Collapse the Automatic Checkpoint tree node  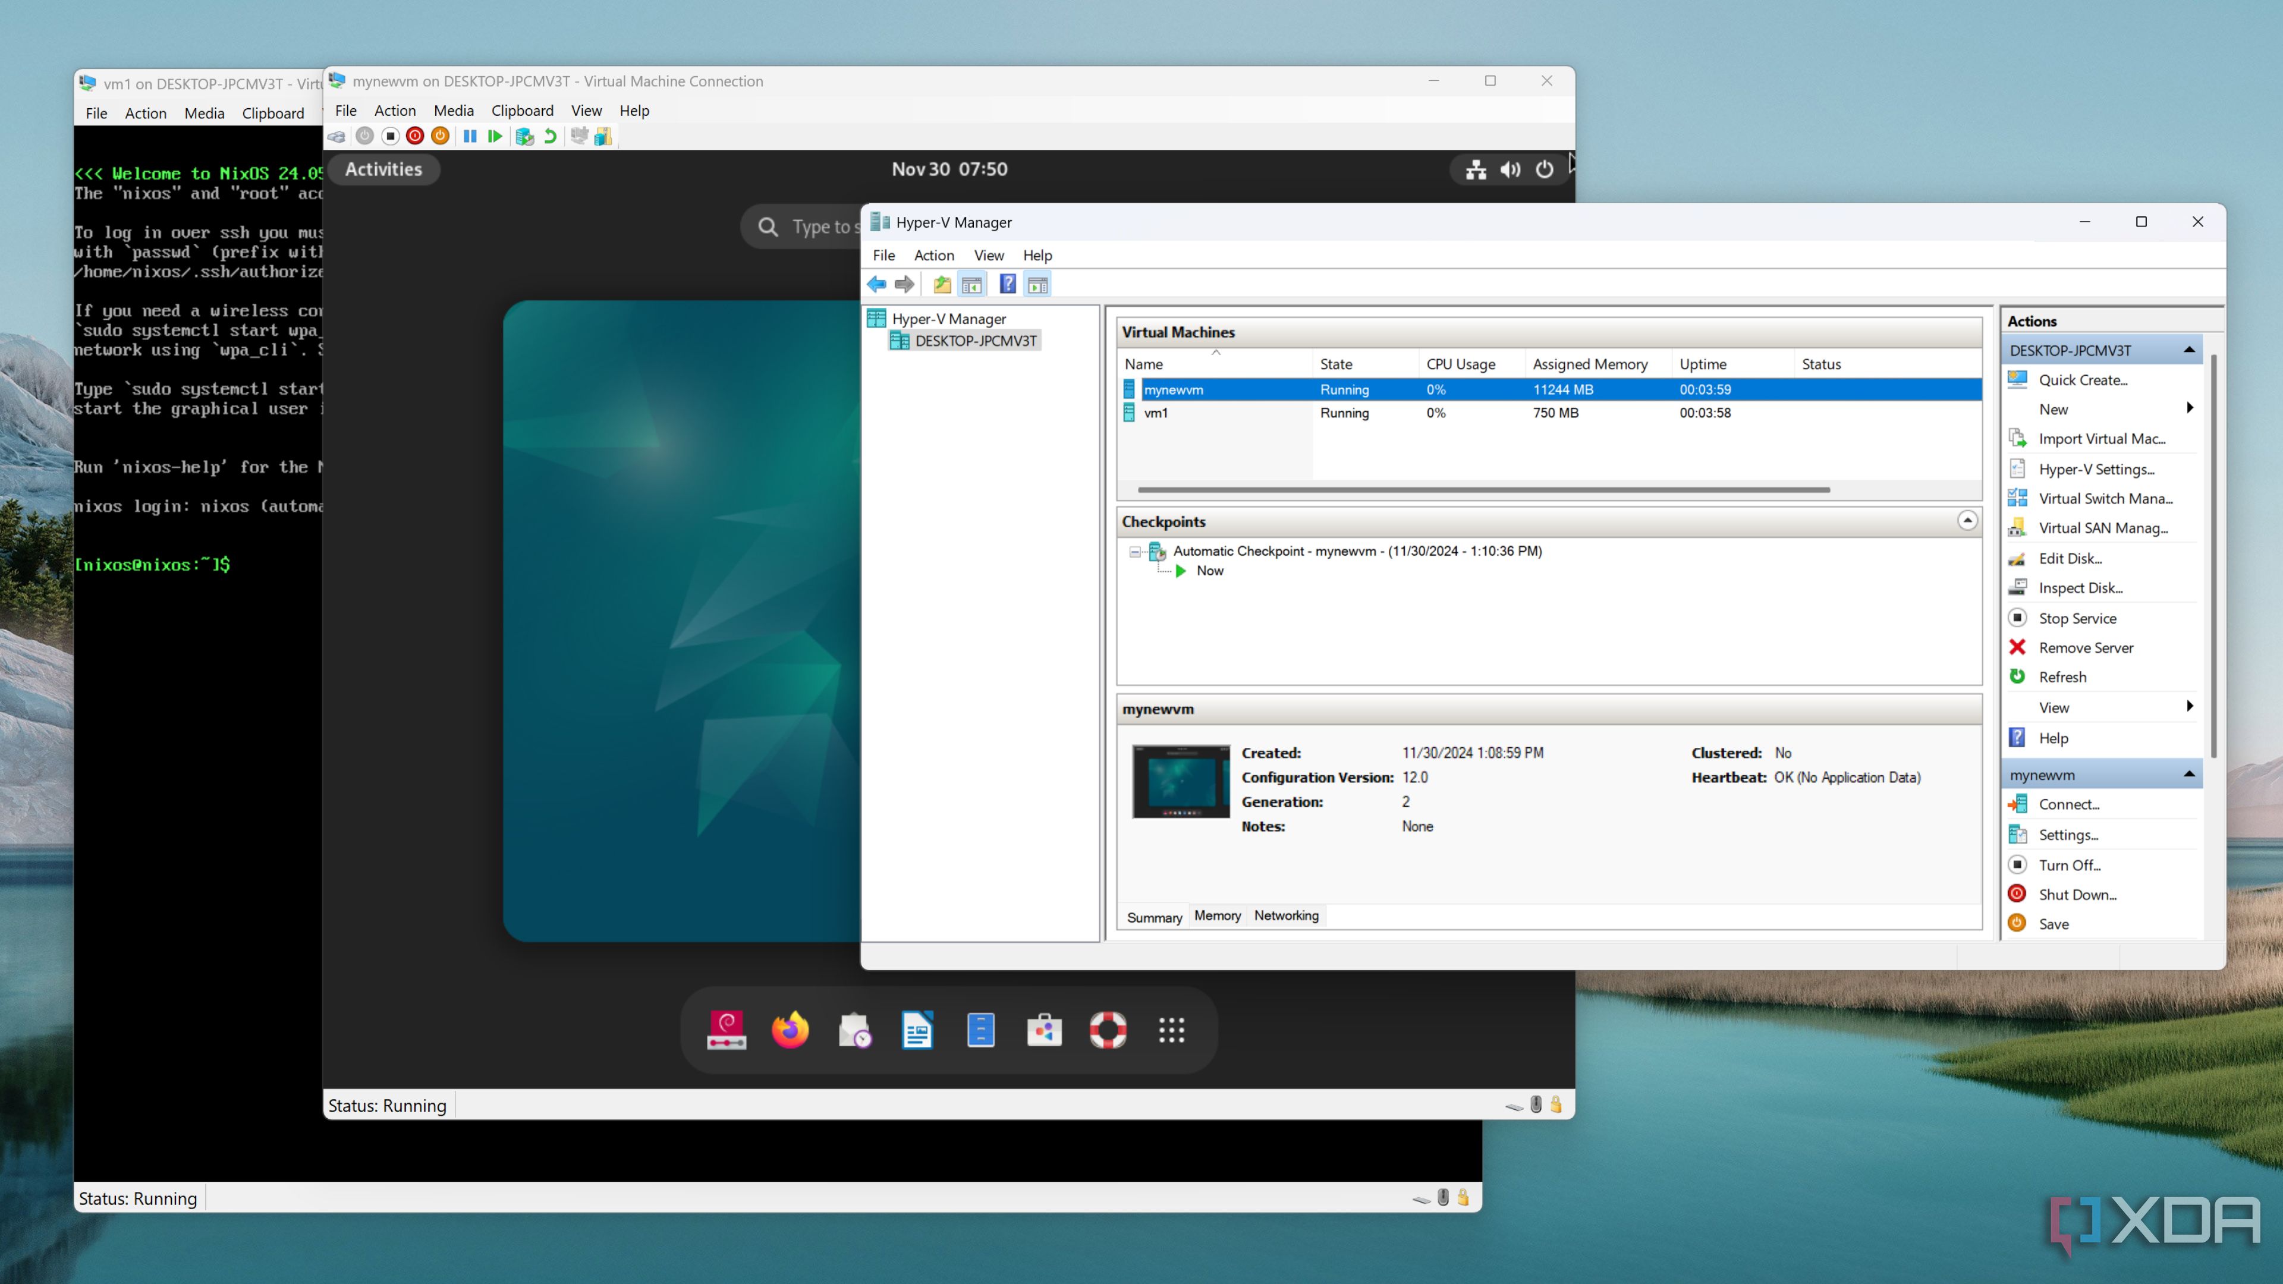pyautogui.click(x=1134, y=551)
